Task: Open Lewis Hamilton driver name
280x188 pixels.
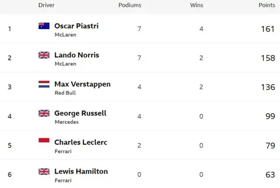Action: click(81, 171)
